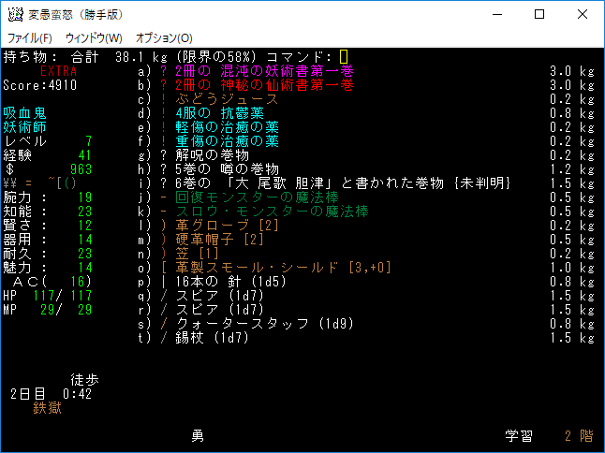Open the ウィンドウ(W) menu
The width and height of the screenshot is (605, 453).
pos(94,37)
